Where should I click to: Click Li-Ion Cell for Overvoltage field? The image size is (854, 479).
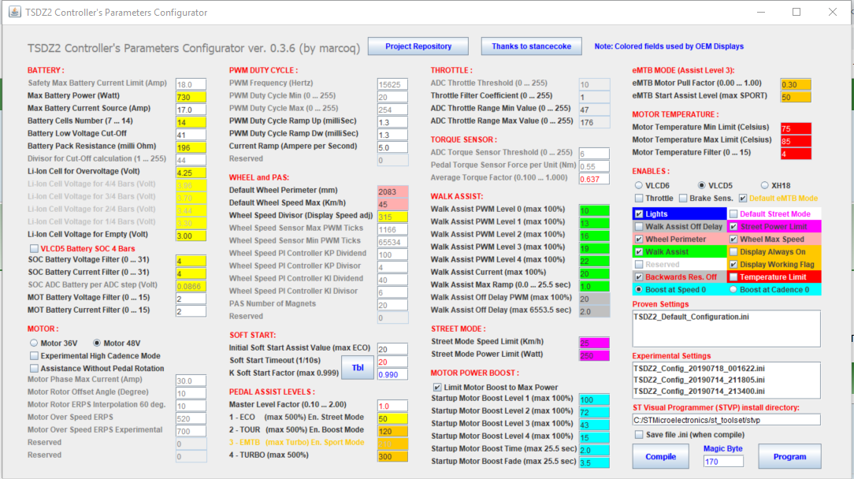[191, 173]
